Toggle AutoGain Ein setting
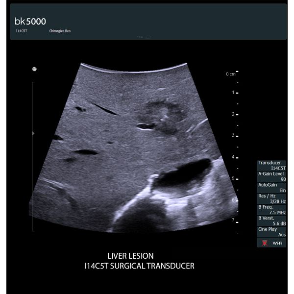 (x=271, y=188)
